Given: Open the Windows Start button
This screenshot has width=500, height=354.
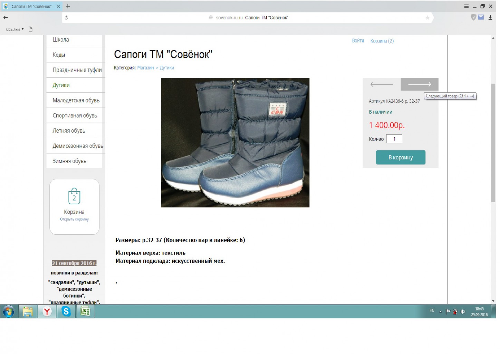Looking at the screenshot, I should [x=9, y=311].
